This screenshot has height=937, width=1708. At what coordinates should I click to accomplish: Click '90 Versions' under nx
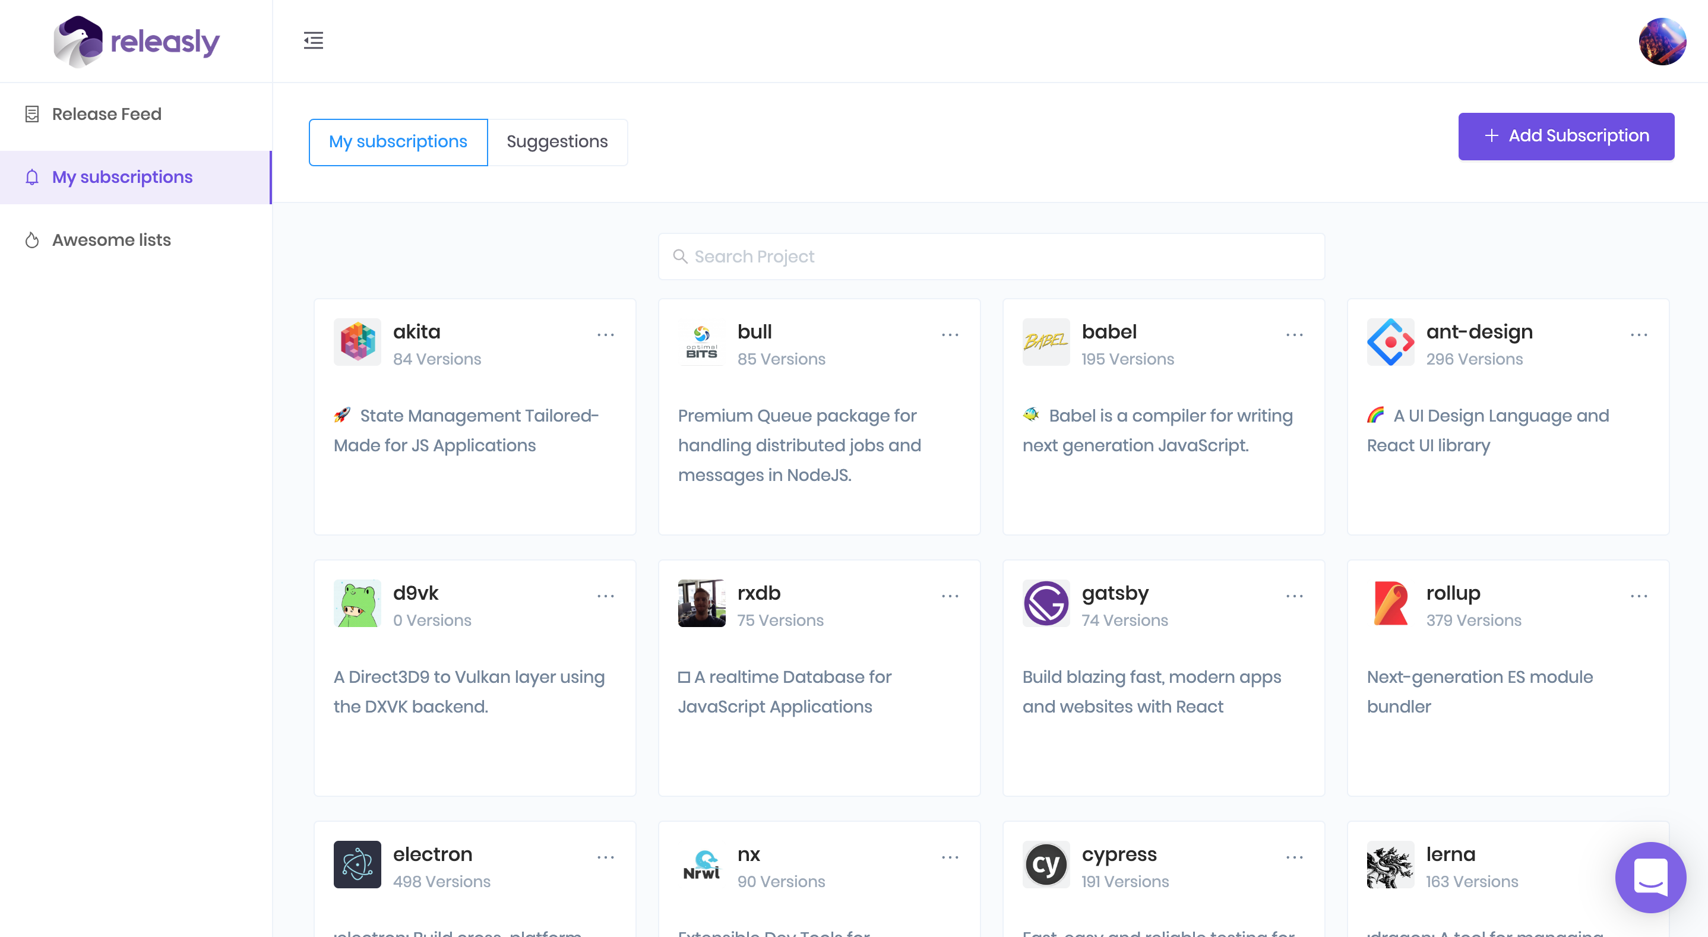pos(781,881)
